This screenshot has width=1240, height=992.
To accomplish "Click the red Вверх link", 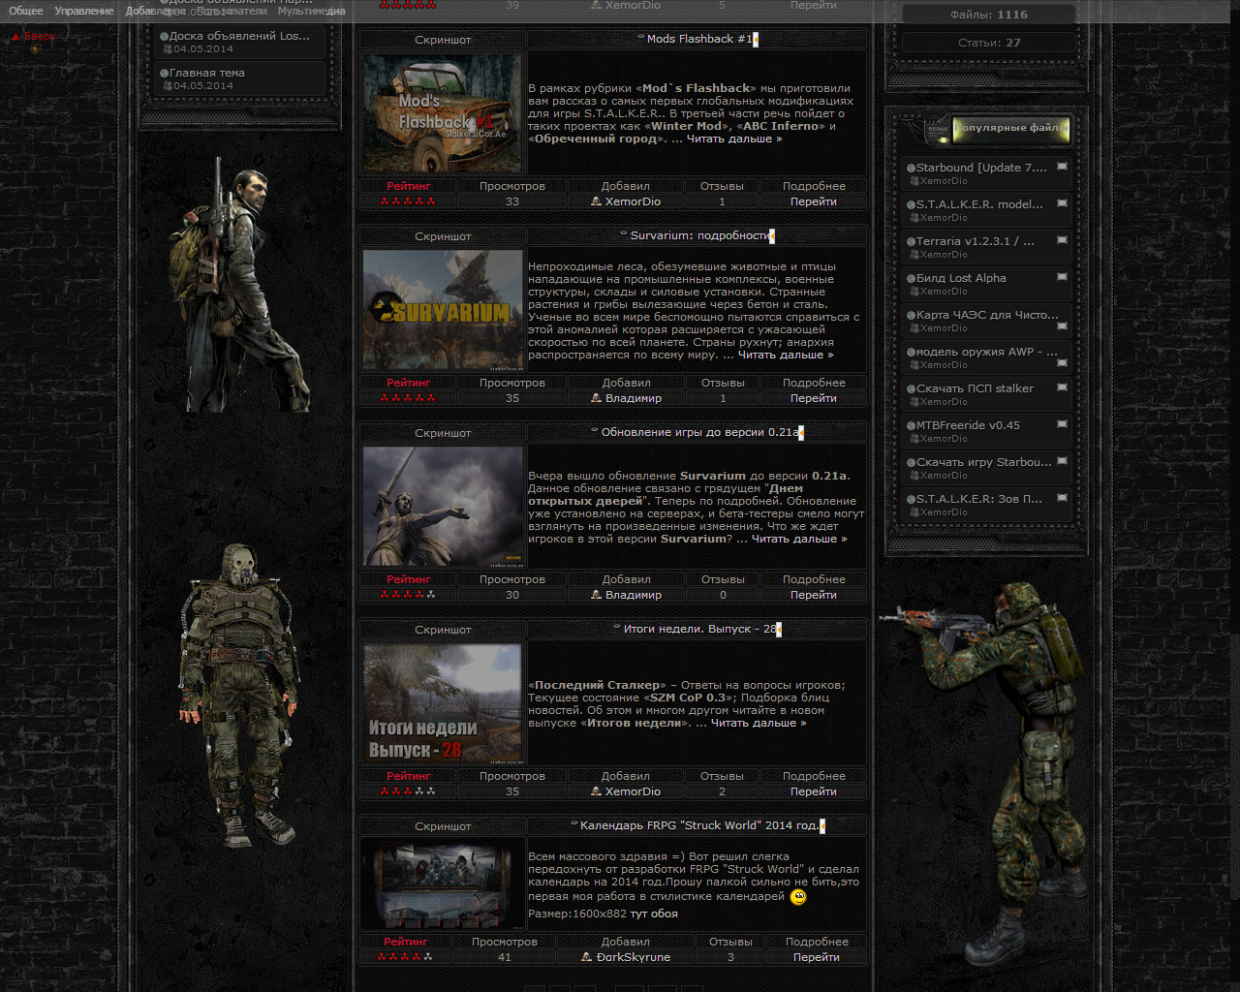I will [x=34, y=37].
